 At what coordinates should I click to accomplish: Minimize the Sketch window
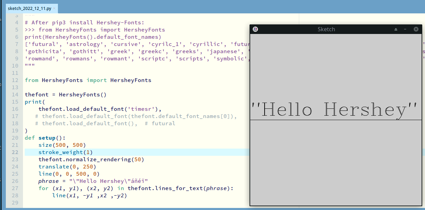[405, 30]
